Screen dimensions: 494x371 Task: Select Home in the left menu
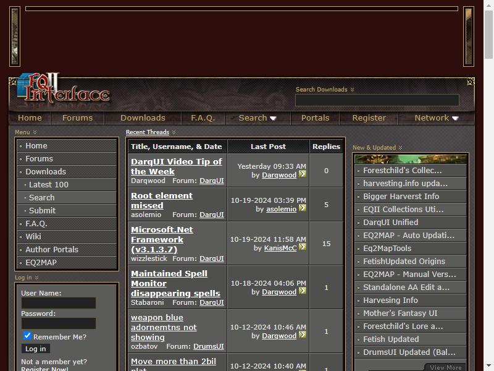coord(67,146)
